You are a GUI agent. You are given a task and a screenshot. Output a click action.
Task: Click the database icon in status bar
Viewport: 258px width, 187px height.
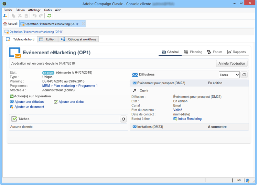coord(248,180)
